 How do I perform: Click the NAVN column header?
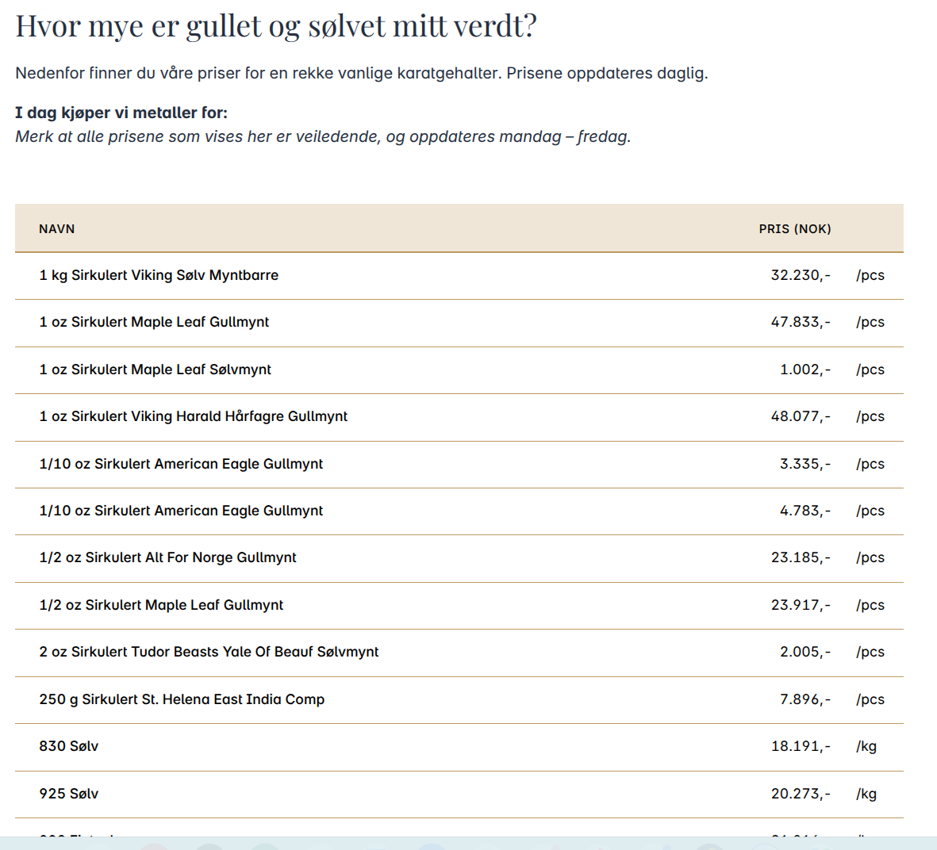coord(57,229)
